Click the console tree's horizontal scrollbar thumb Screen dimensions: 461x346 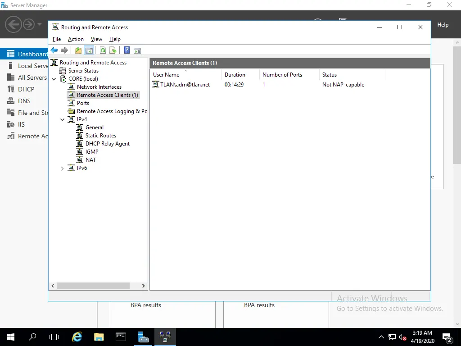(93, 286)
